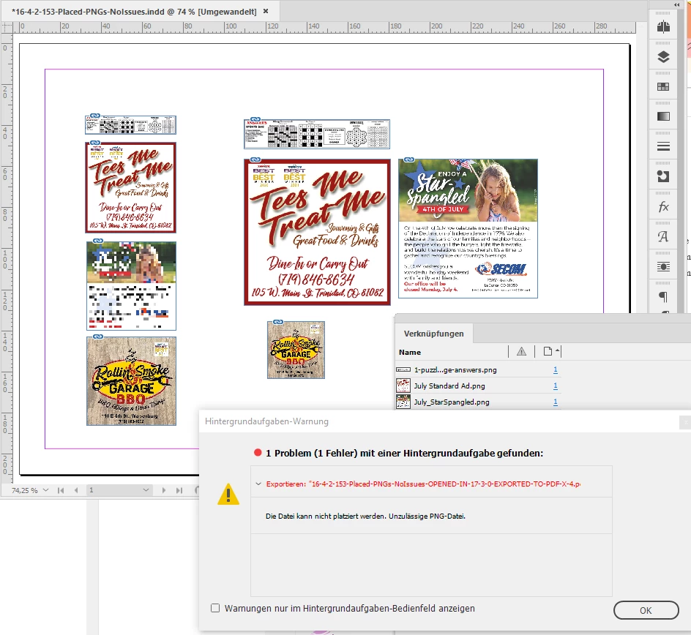This screenshot has height=635, width=691.
Task: Click OK in the warning dialog
Action: tap(646, 610)
